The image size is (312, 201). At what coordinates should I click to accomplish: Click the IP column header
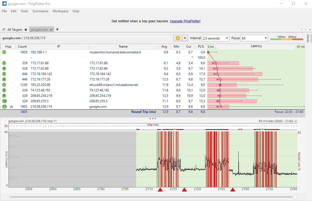point(59,47)
